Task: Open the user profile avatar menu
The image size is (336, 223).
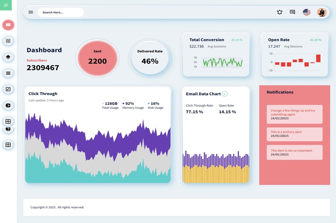Action: (x=322, y=12)
